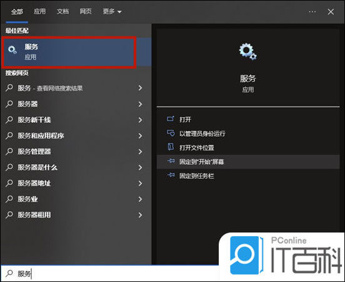Expand the chevron for 服务器租用
This screenshot has height=282, width=345.
pyautogui.click(x=140, y=215)
